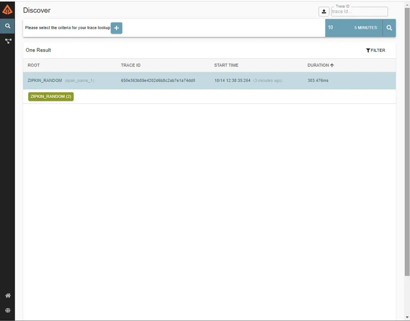Screen dimensions: 410x321
Task: Click the upload trace JSON icon
Action: [x=324, y=12]
